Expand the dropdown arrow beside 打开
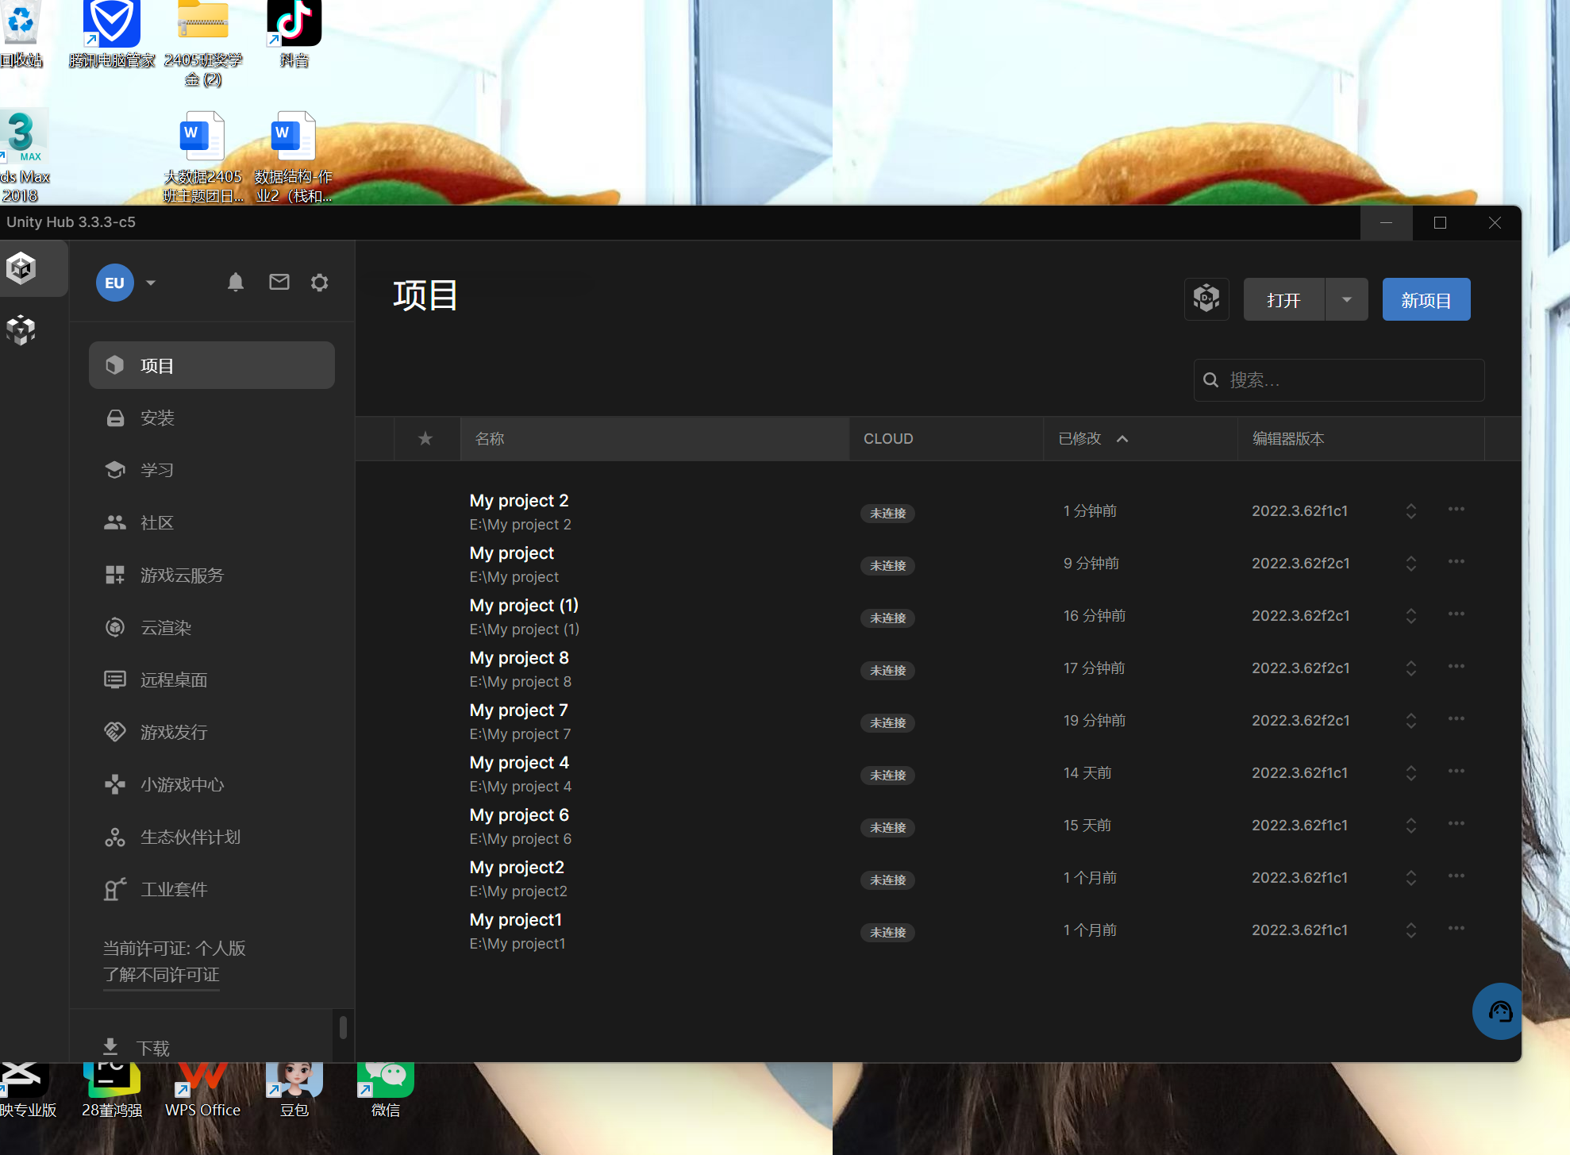 coord(1346,299)
